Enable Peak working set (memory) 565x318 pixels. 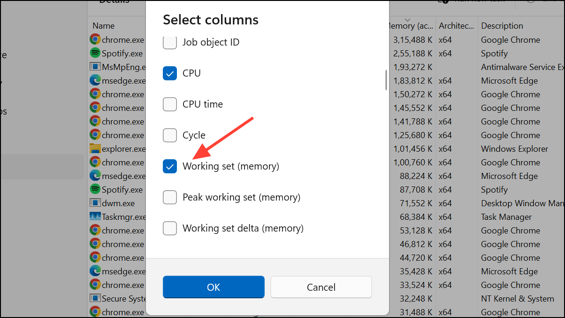tap(169, 197)
